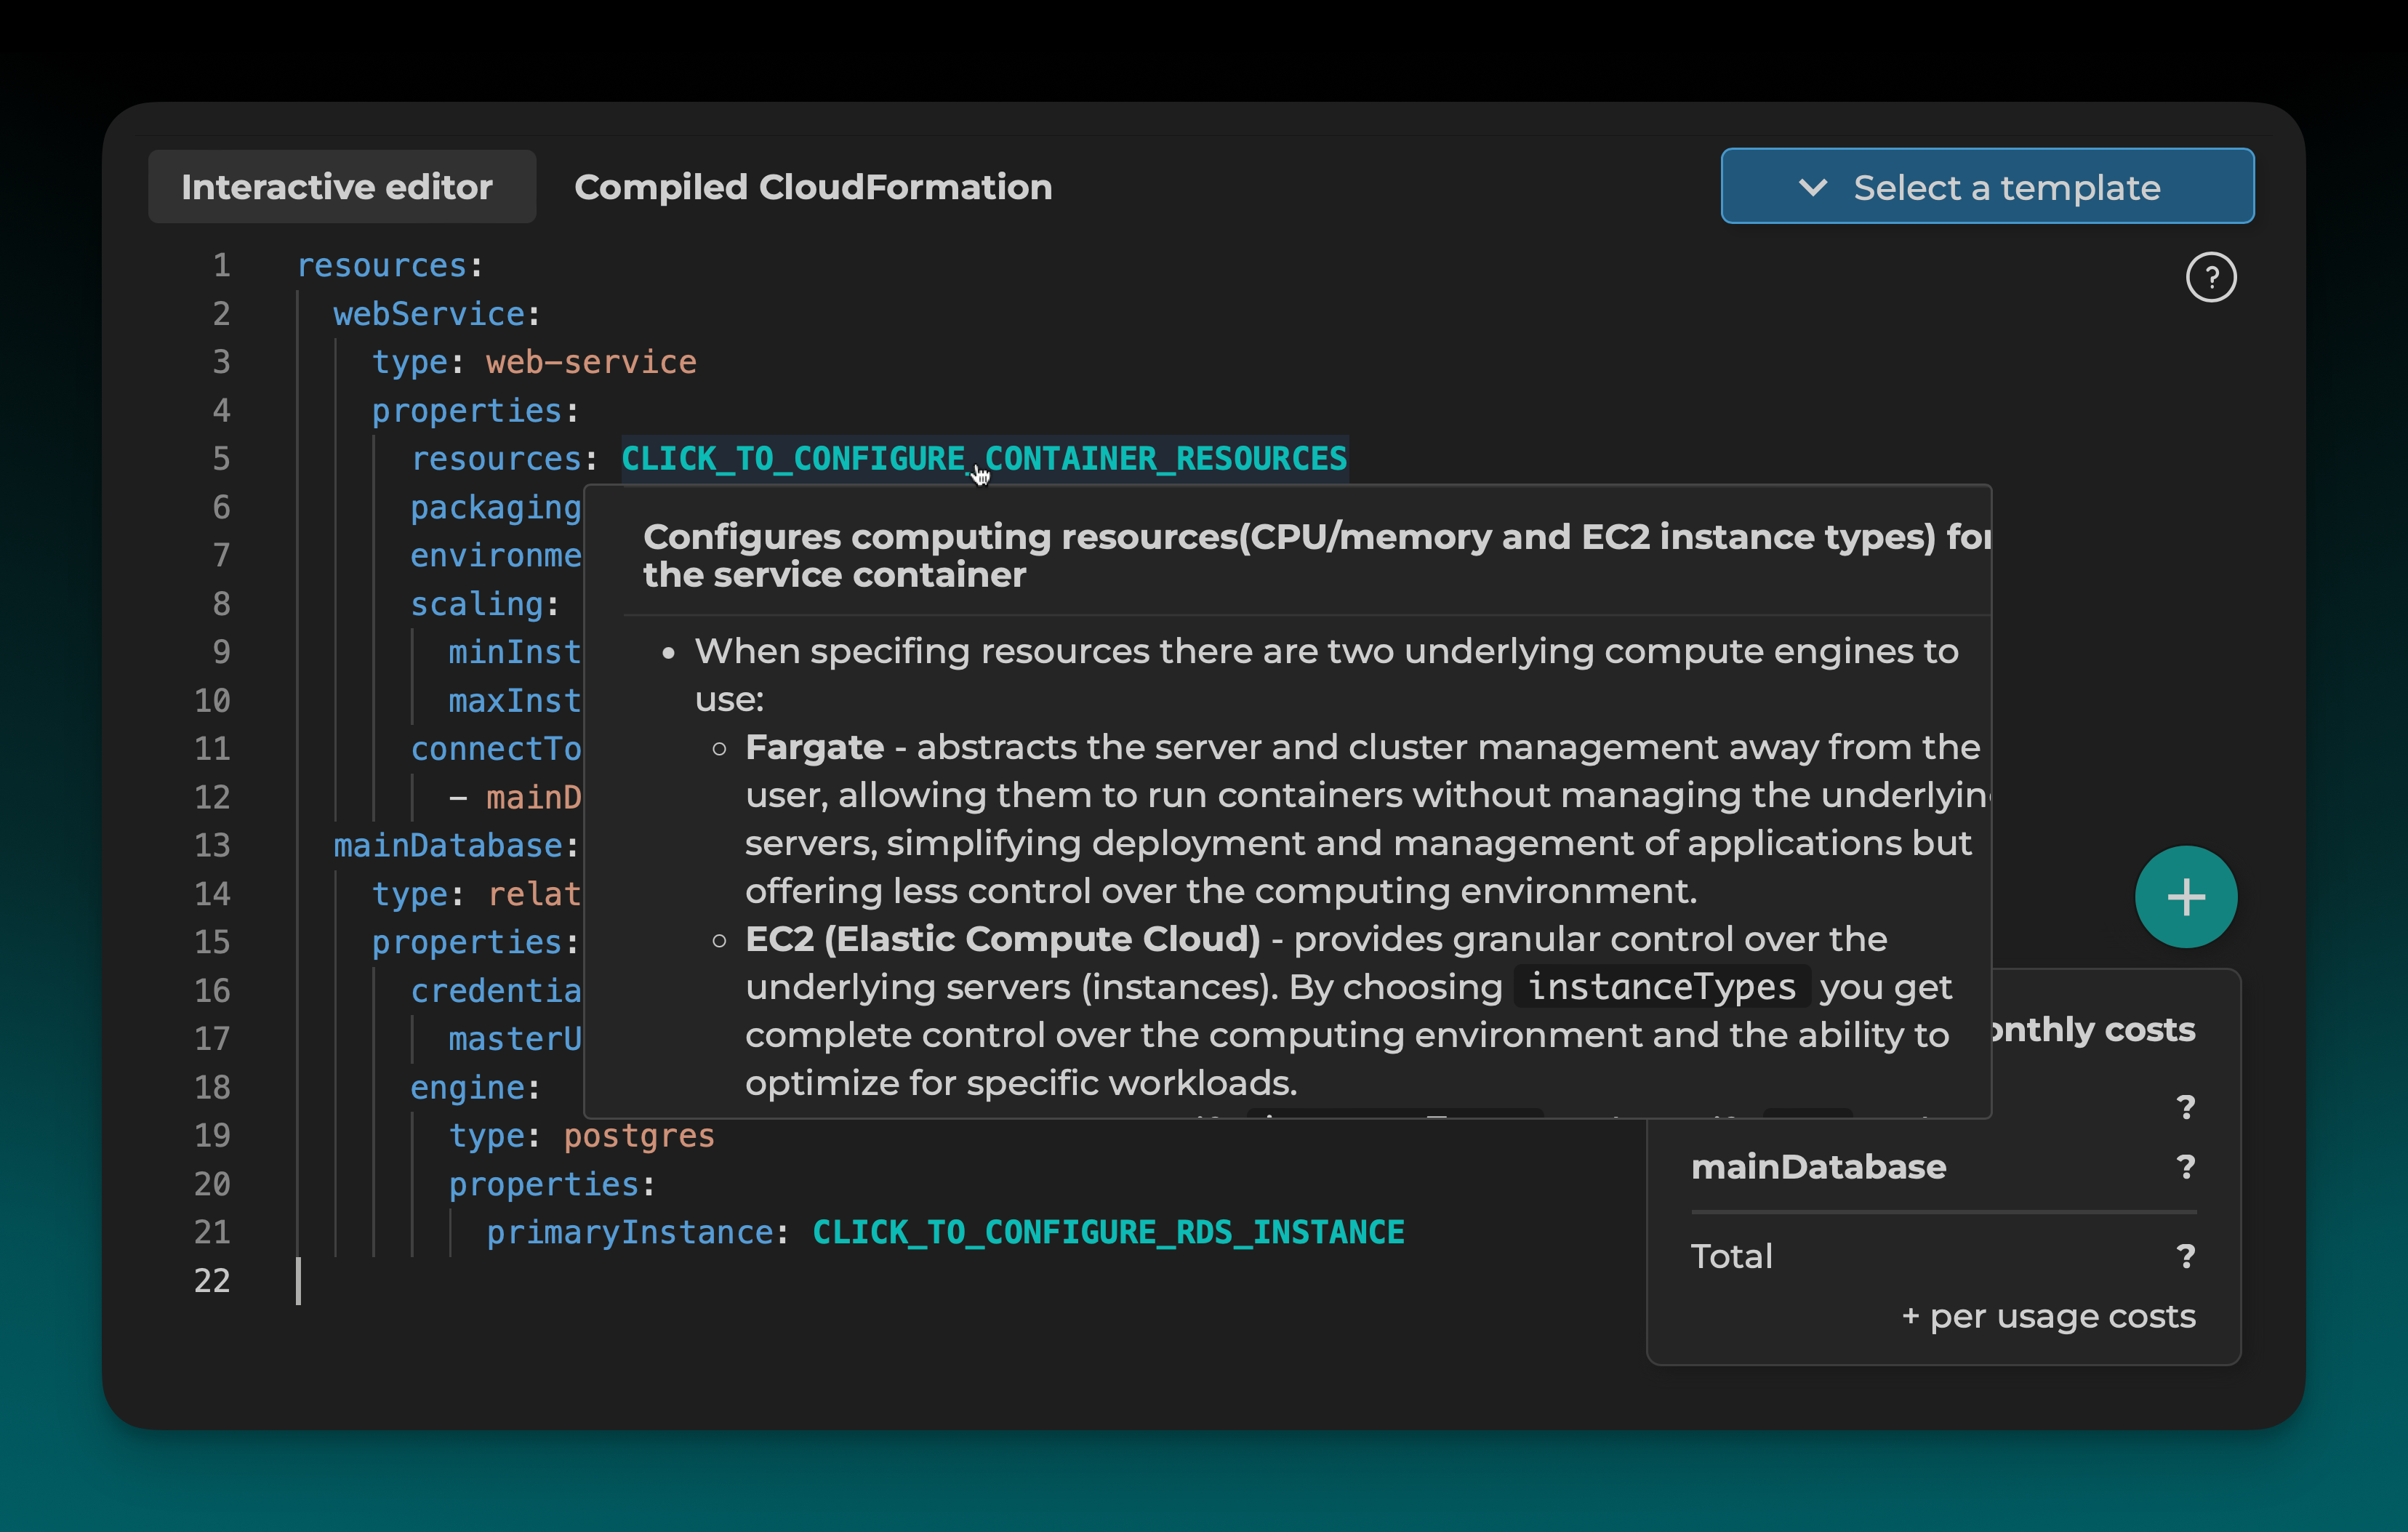The image size is (2408, 1532).
Task: Click 'mainDatabase:' key on line 13
Action: point(456,846)
